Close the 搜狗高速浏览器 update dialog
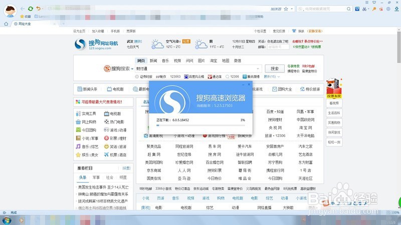Viewport: 401px width, 225px height. tap(249, 84)
